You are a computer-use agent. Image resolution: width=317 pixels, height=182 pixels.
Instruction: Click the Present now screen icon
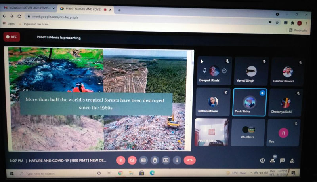(166, 160)
